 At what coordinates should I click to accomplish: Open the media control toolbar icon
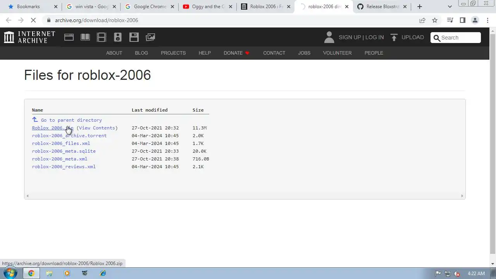(x=450, y=20)
